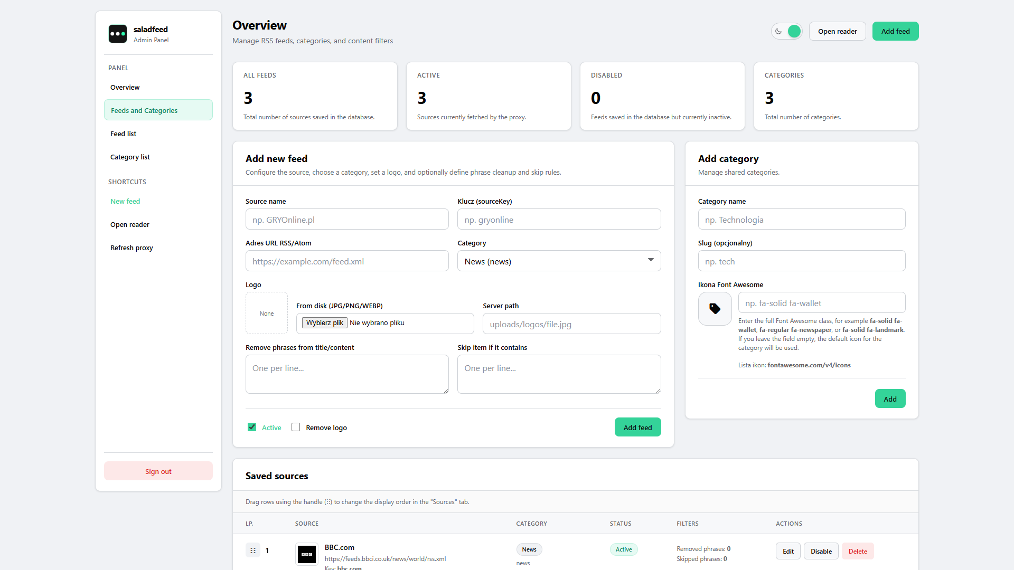Sign out of the admin panel

(x=158, y=471)
